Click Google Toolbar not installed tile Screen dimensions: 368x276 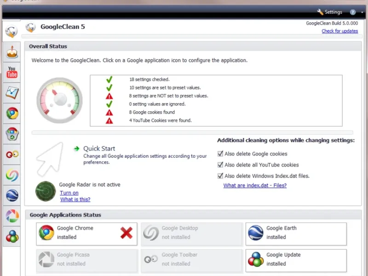click(191, 260)
